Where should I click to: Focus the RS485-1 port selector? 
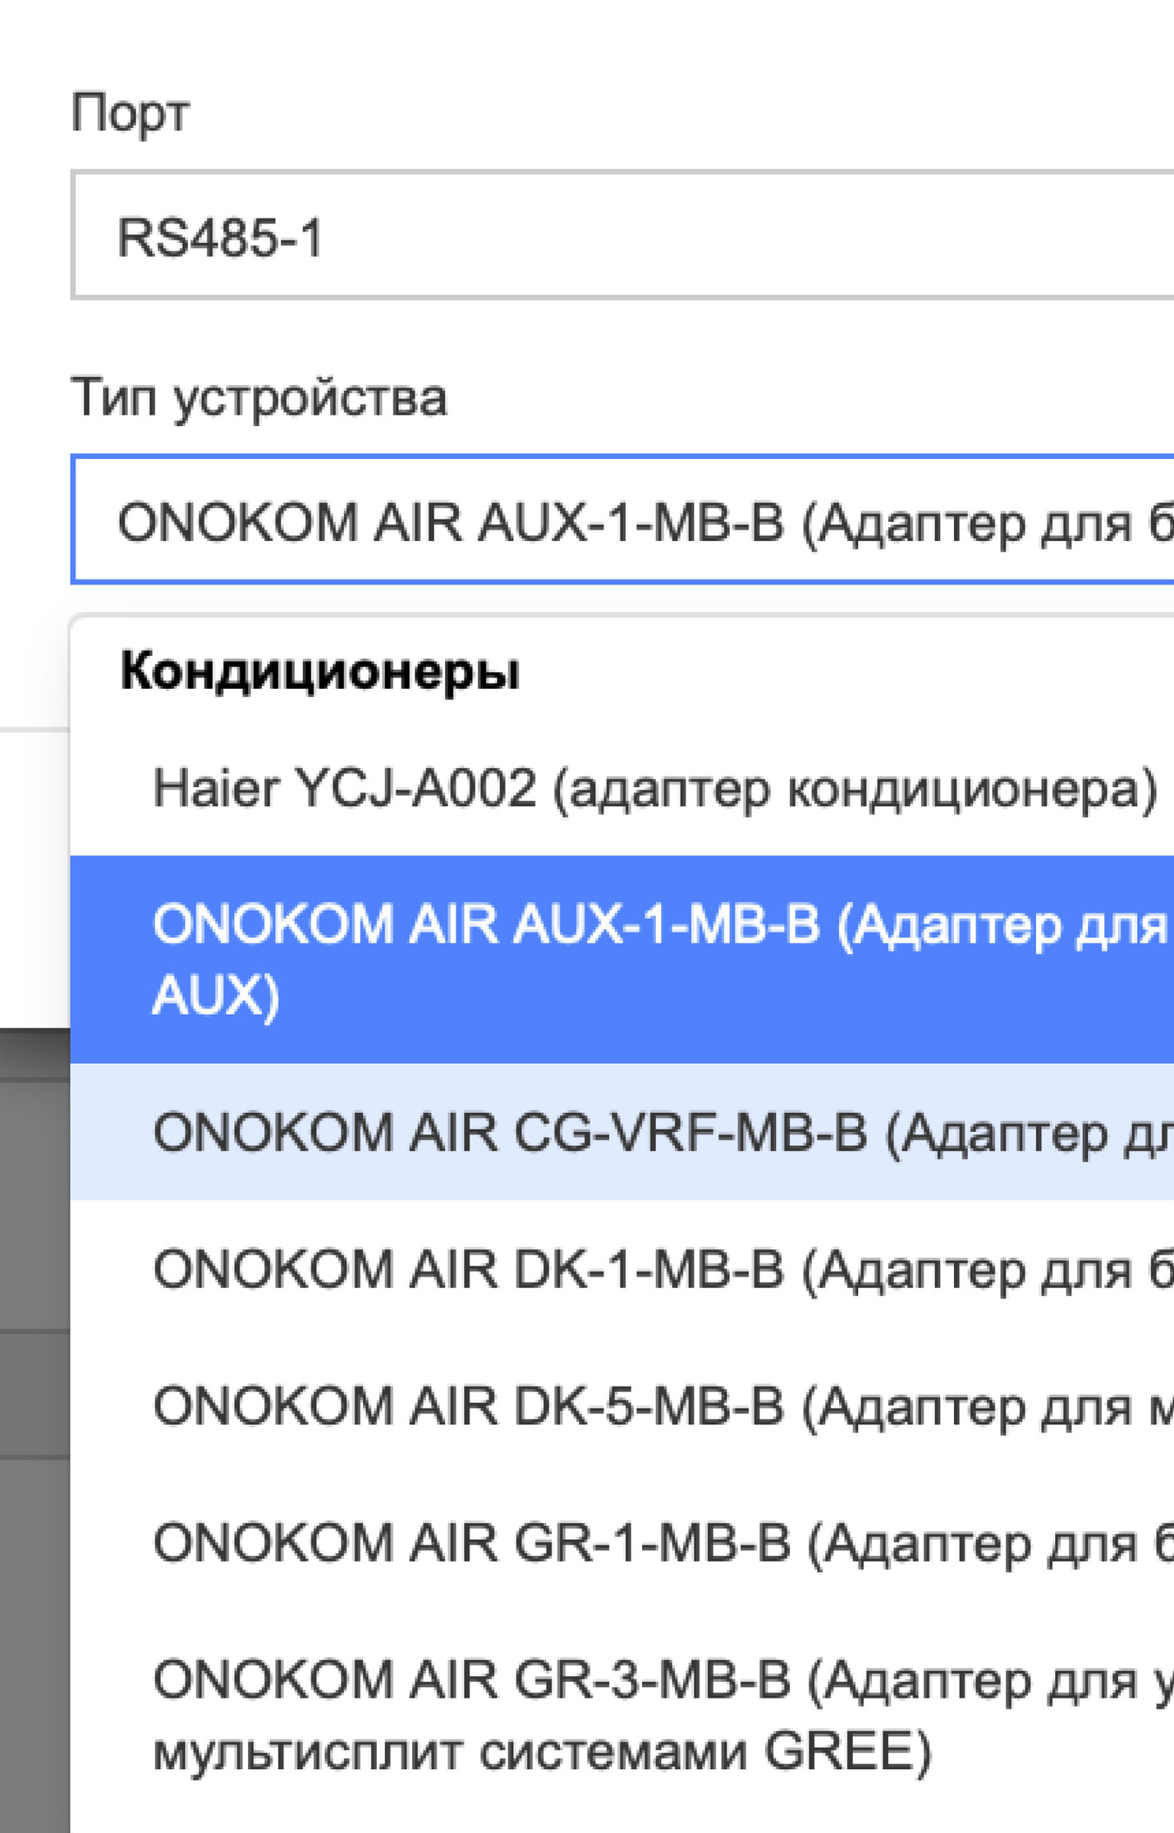click(624, 236)
